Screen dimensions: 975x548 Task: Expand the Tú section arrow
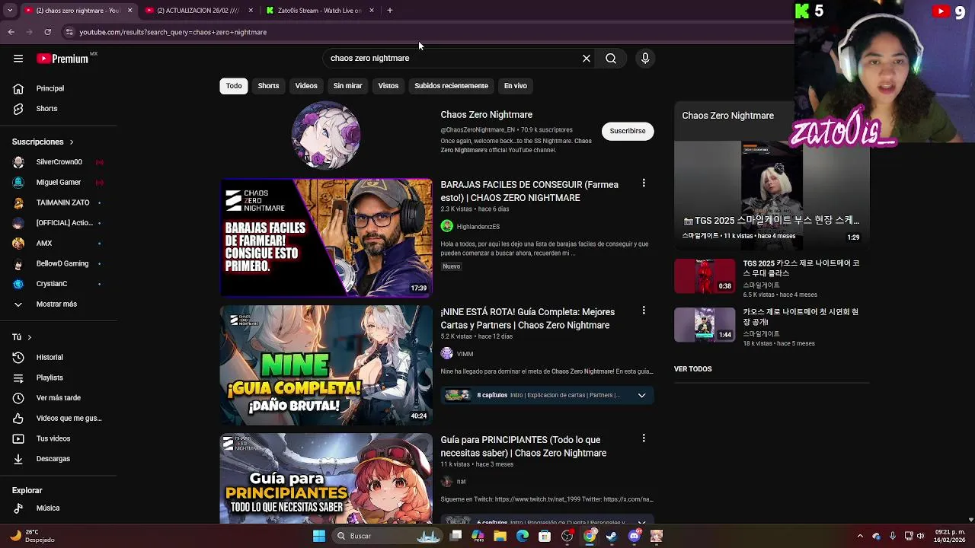coord(29,337)
